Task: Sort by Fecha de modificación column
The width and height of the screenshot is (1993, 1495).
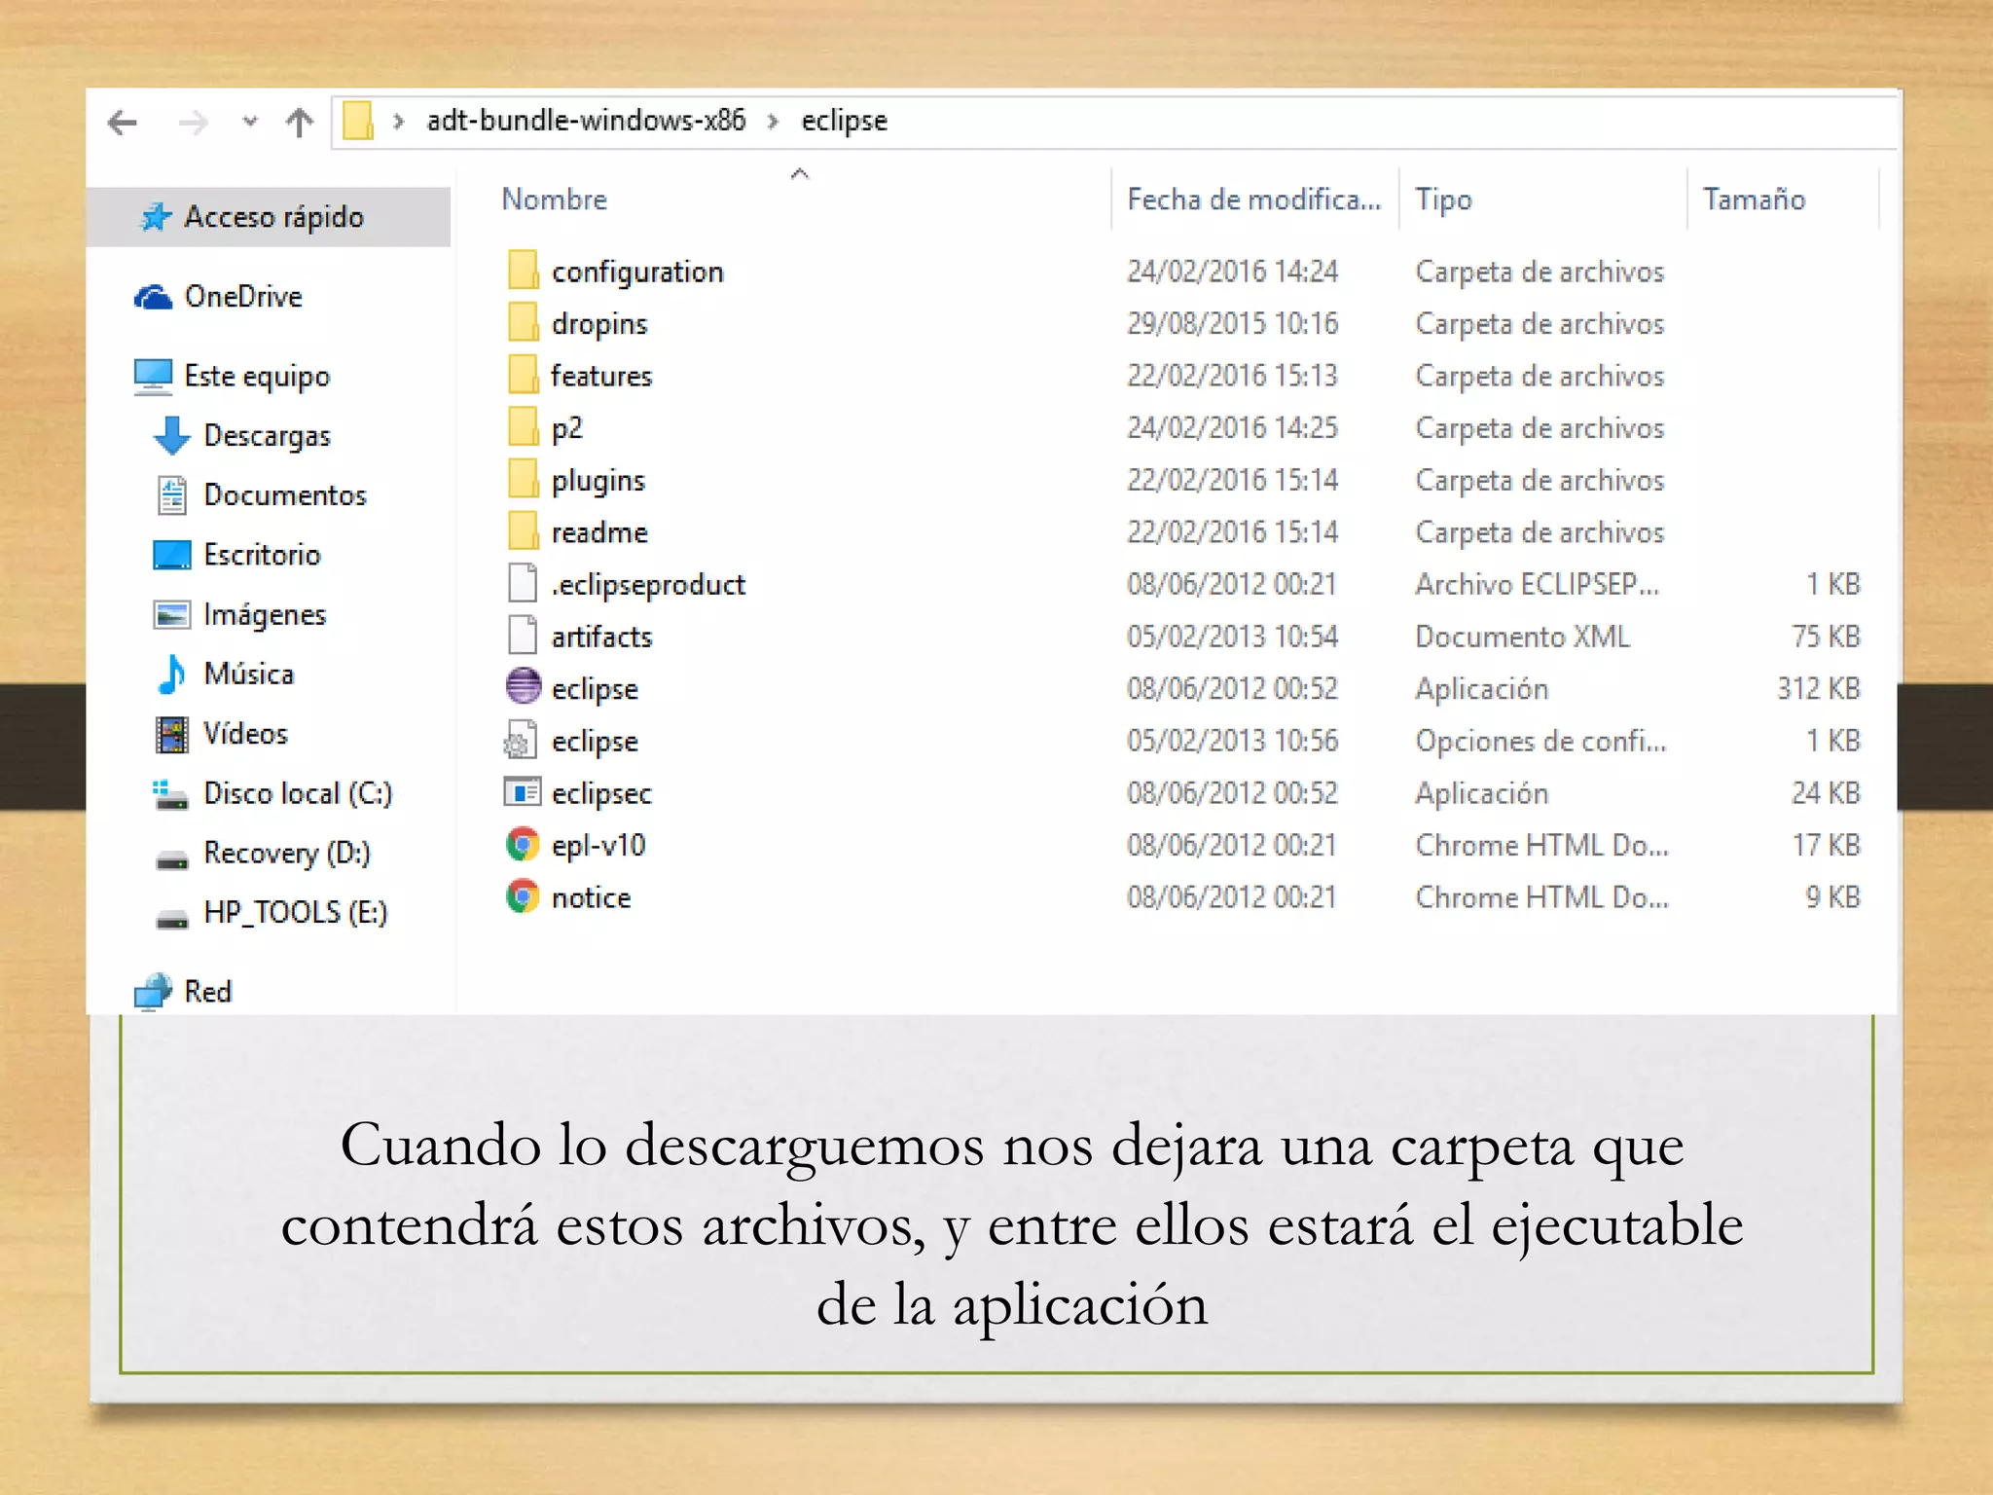Action: (x=1253, y=200)
